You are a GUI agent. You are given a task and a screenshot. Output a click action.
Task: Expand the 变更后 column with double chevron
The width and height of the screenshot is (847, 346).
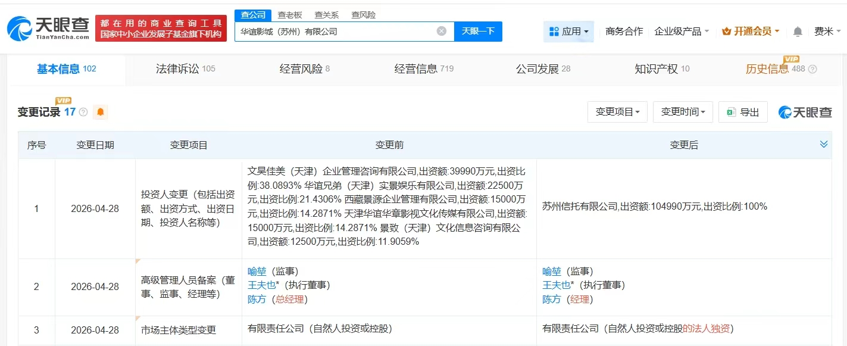pos(824,144)
